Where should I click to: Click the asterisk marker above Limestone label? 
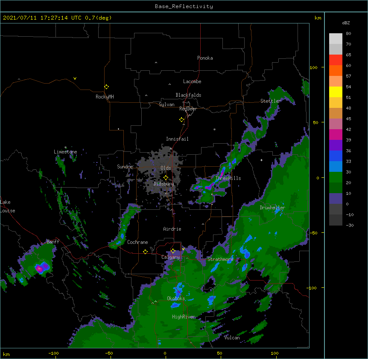(x=66, y=148)
